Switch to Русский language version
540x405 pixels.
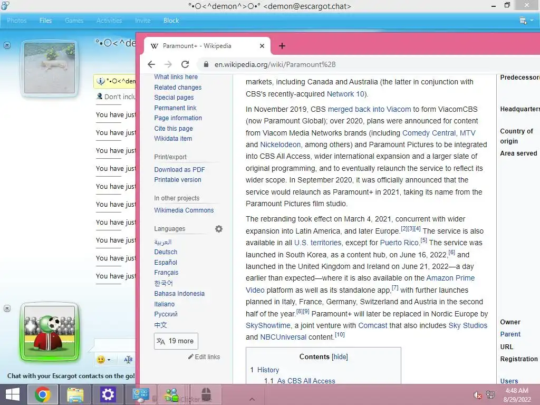click(x=166, y=314)
